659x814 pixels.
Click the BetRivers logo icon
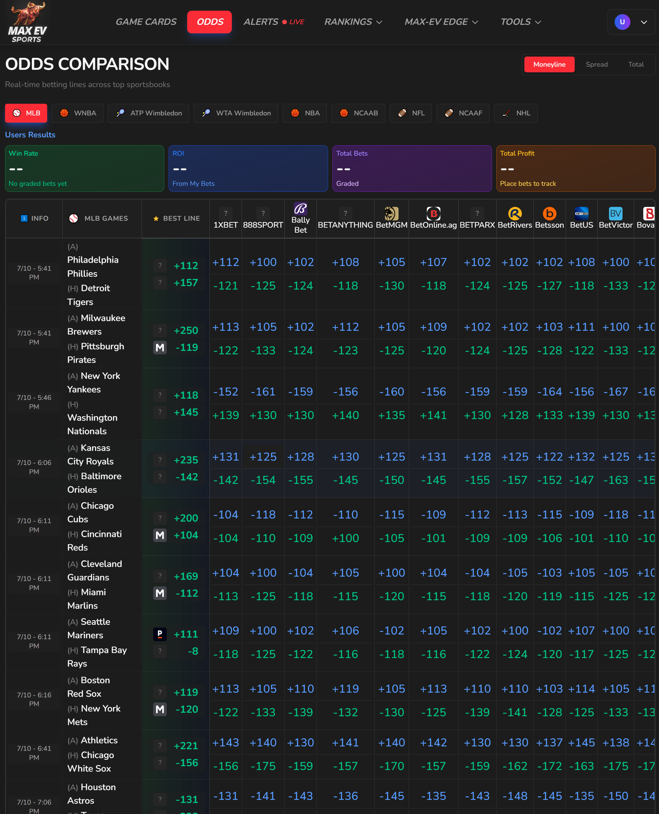tap(515, 213)
